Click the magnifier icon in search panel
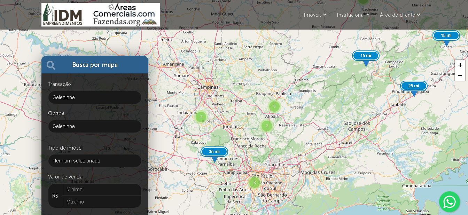The image size is (468, 215). pyautogui.click(x=51, y=65)
